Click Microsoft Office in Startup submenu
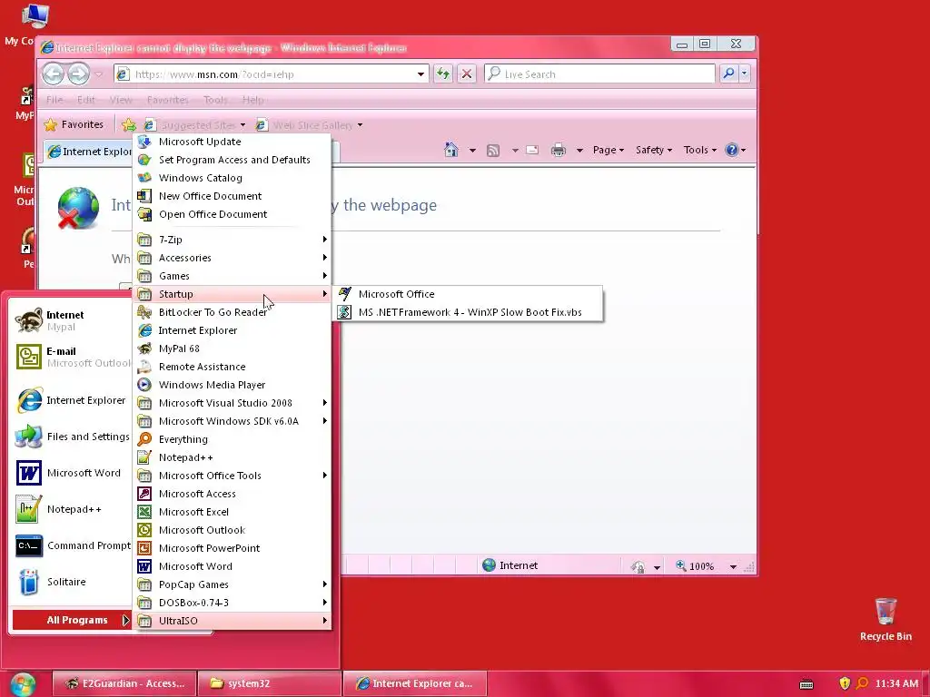Viewport: 930px width, 697px height. click(468, 294)
